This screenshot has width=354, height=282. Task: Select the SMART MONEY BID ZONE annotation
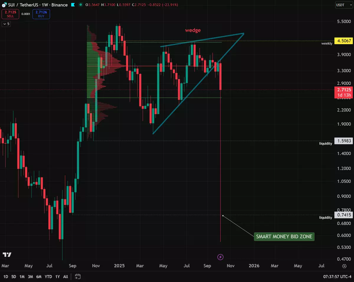pos(284,236)
